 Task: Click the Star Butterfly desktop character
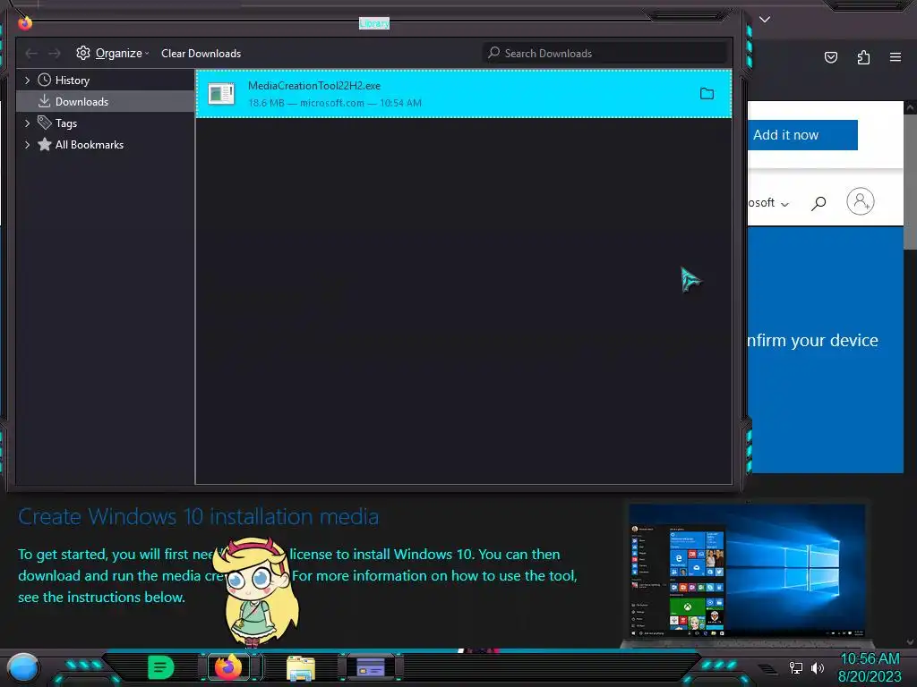[256, 590]
